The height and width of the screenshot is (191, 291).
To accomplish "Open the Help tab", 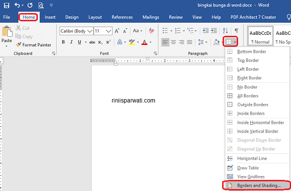I will pyautogui.click(x=216, y=17).
